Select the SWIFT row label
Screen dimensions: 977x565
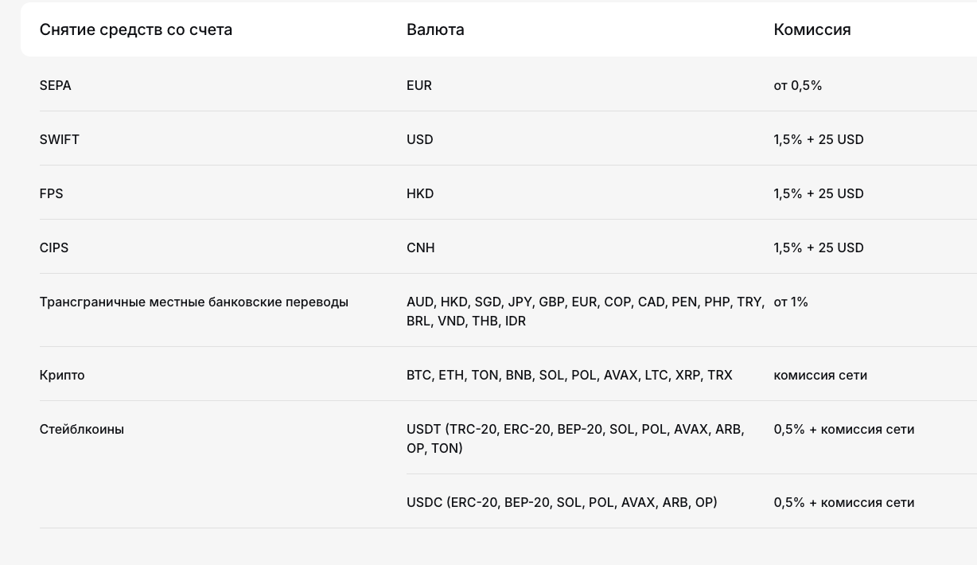coord(60,139)
